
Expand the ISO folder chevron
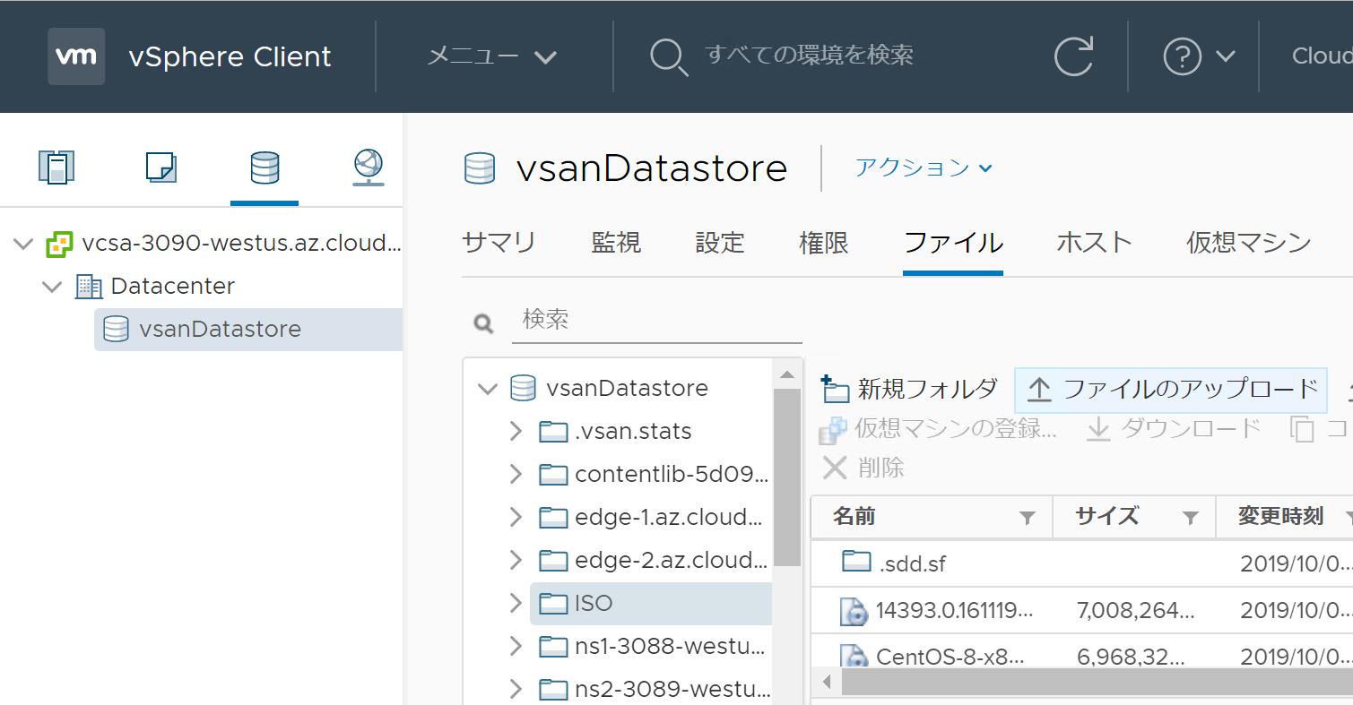[516, 604]
